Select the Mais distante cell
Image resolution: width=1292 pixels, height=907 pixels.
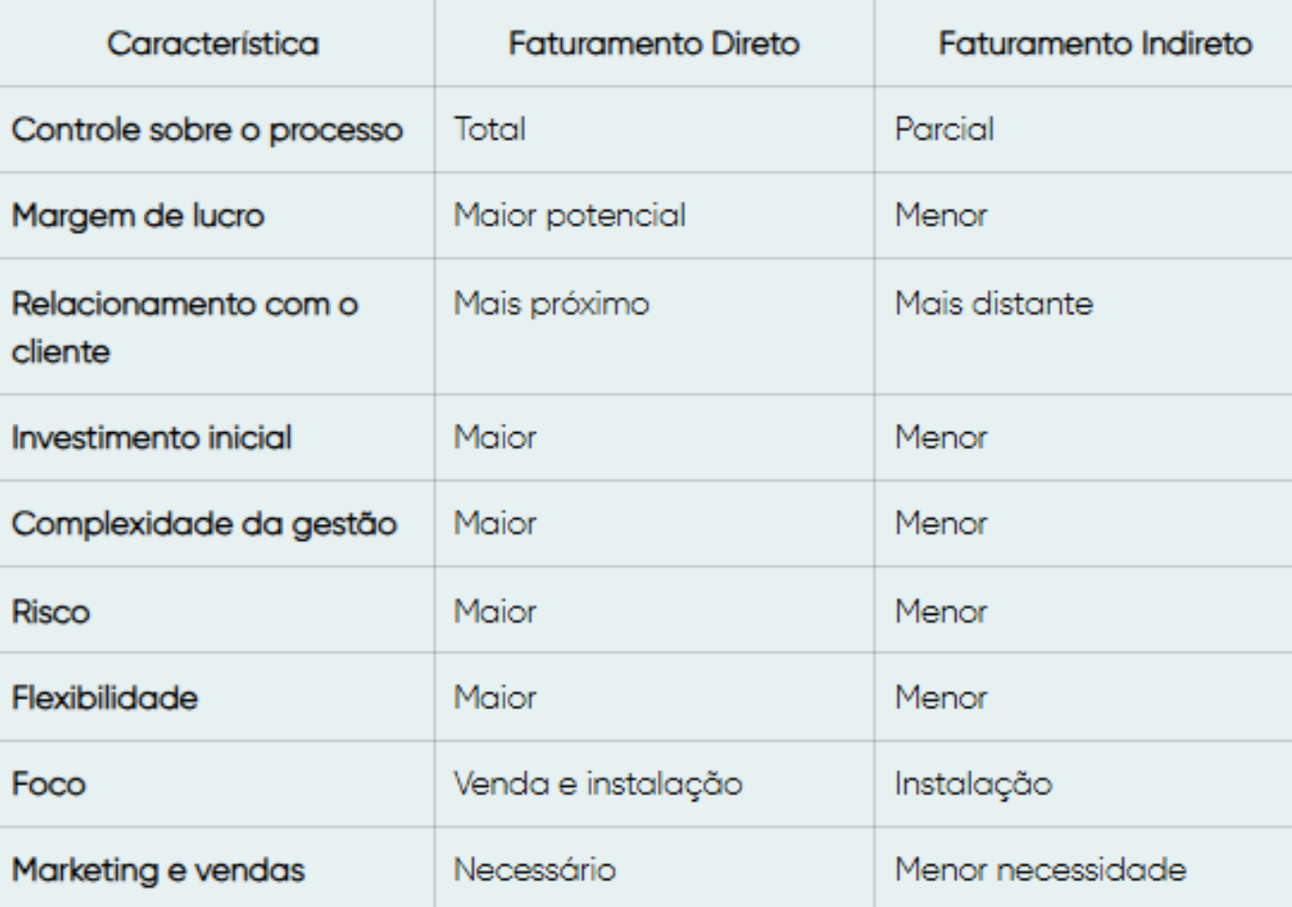993,304
